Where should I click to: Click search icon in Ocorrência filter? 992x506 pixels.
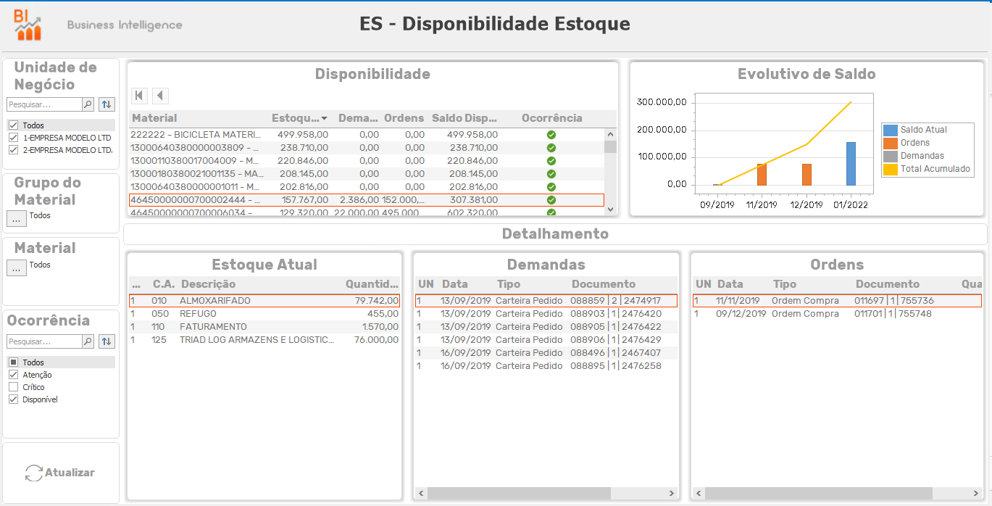88,341
